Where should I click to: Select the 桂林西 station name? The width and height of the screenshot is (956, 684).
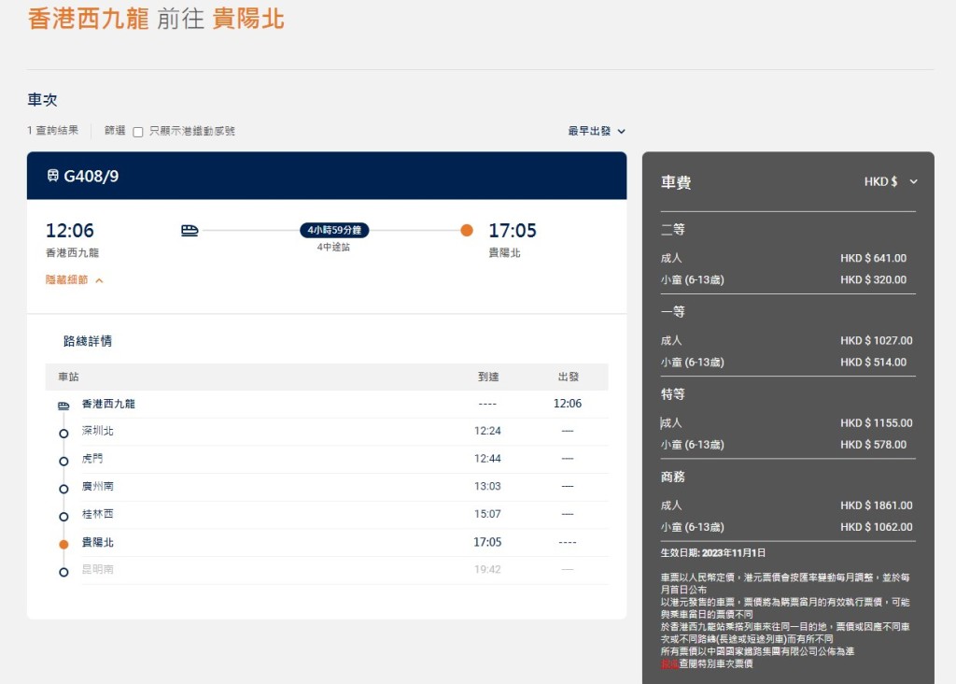[98, 514]
